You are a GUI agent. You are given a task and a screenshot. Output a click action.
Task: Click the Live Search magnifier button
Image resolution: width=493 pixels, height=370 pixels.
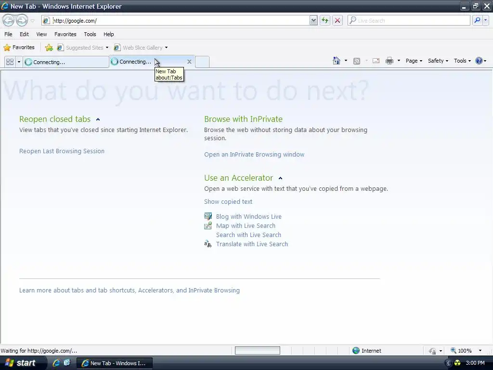[477, 20]
